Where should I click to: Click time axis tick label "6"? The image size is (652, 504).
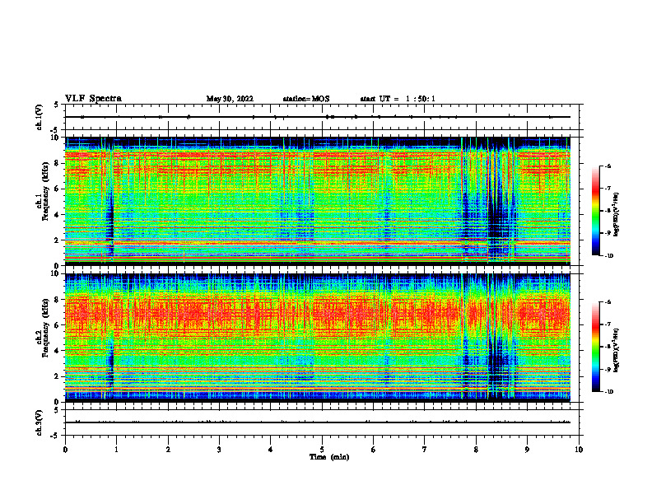[x=374, y=450]
